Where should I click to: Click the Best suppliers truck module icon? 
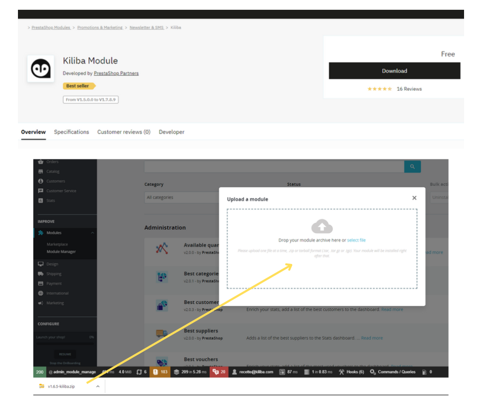(162, 333)
